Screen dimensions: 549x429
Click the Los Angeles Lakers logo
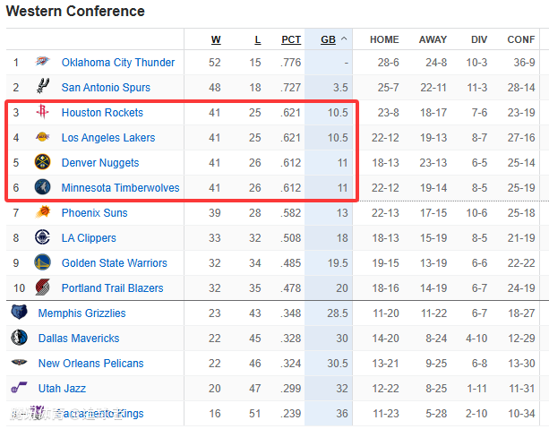[42, 138]
